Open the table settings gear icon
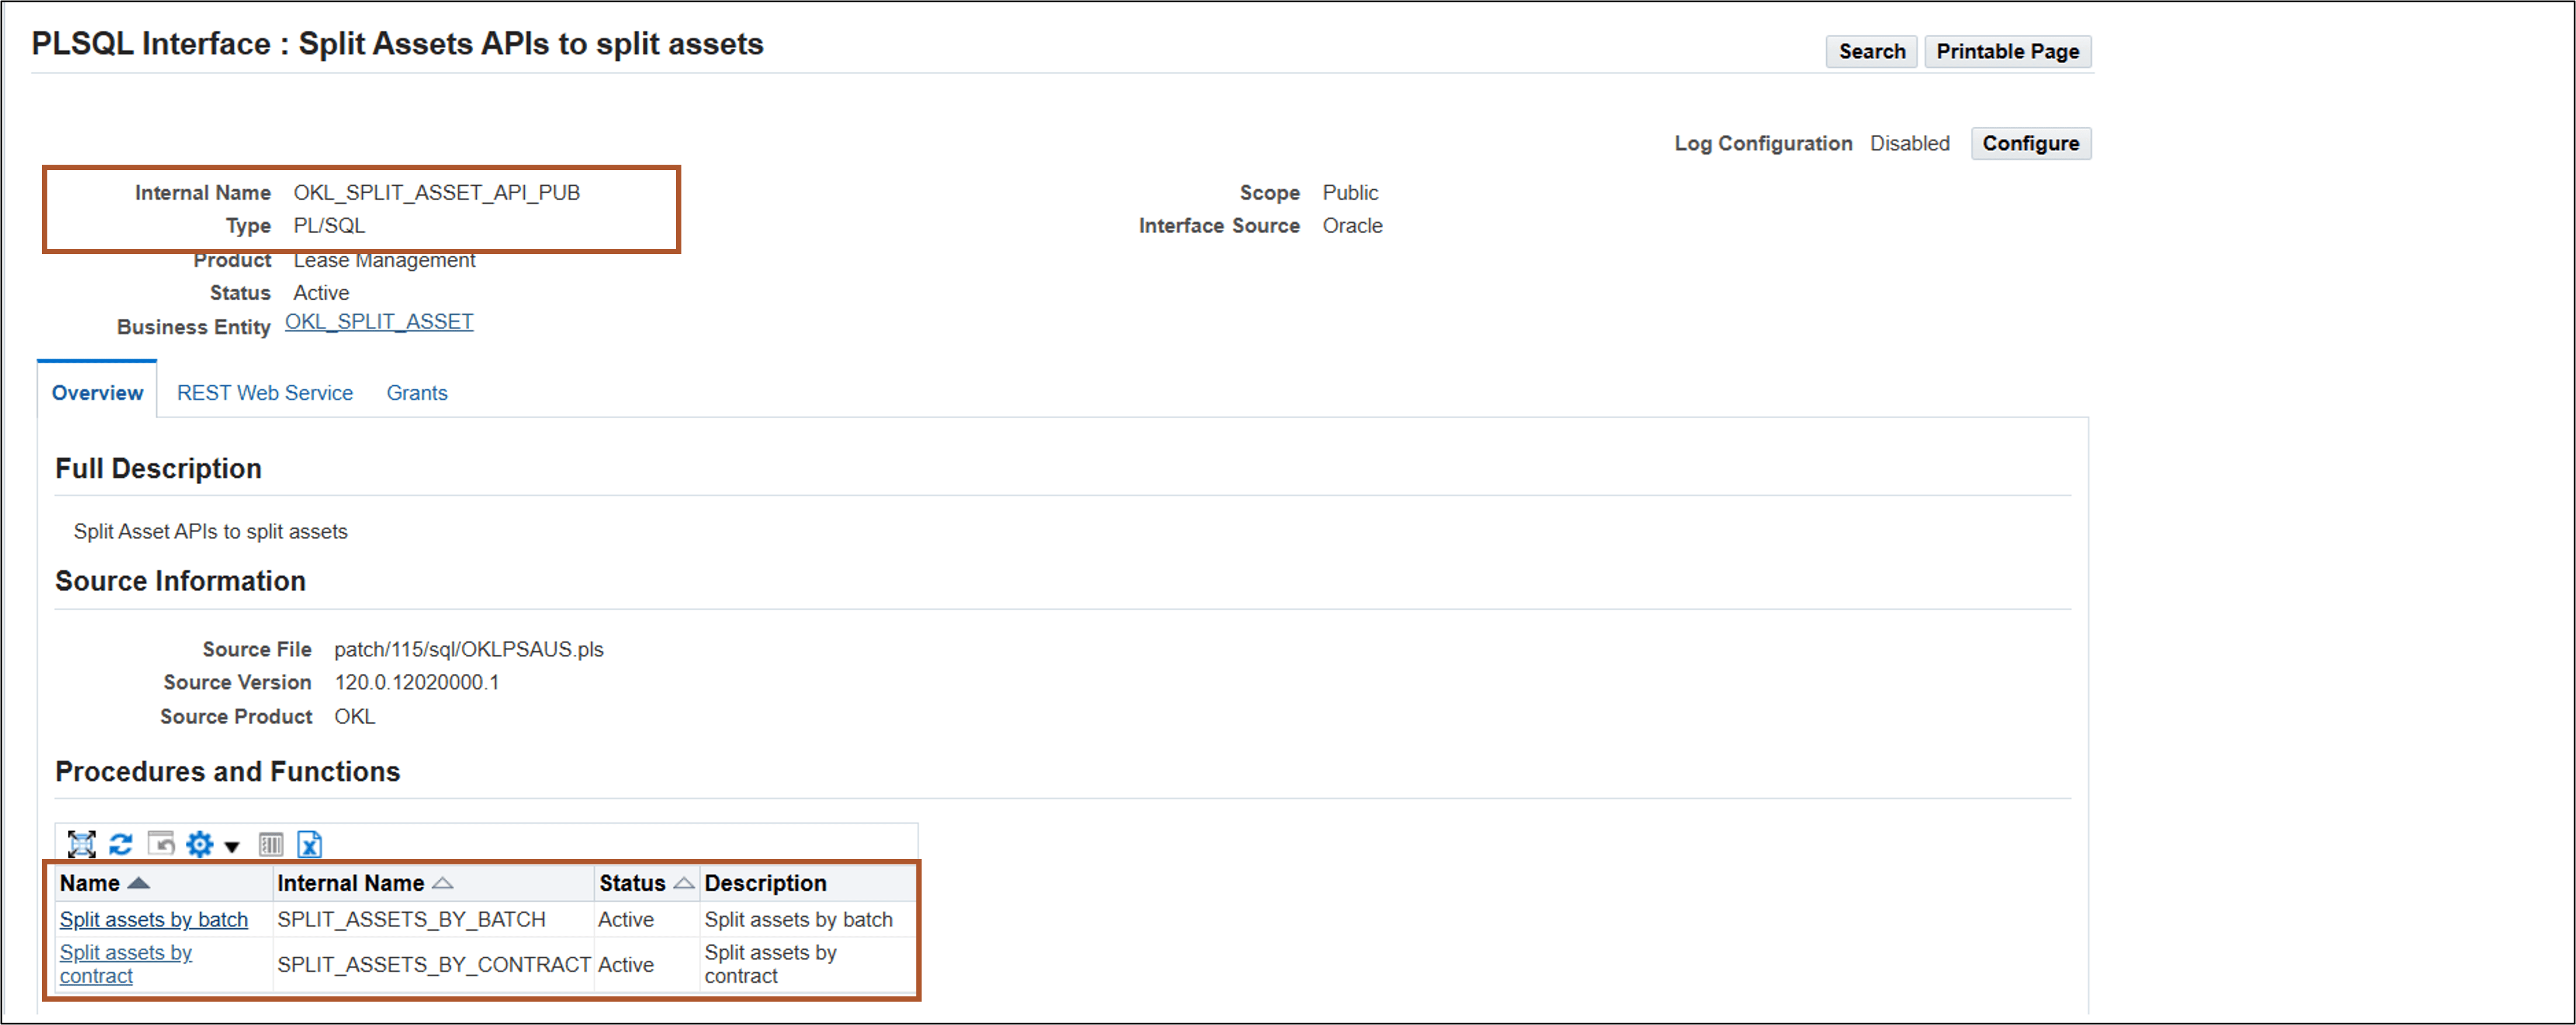The width and height of the screenshot is (2576, 1025). [x=199, y=844]
